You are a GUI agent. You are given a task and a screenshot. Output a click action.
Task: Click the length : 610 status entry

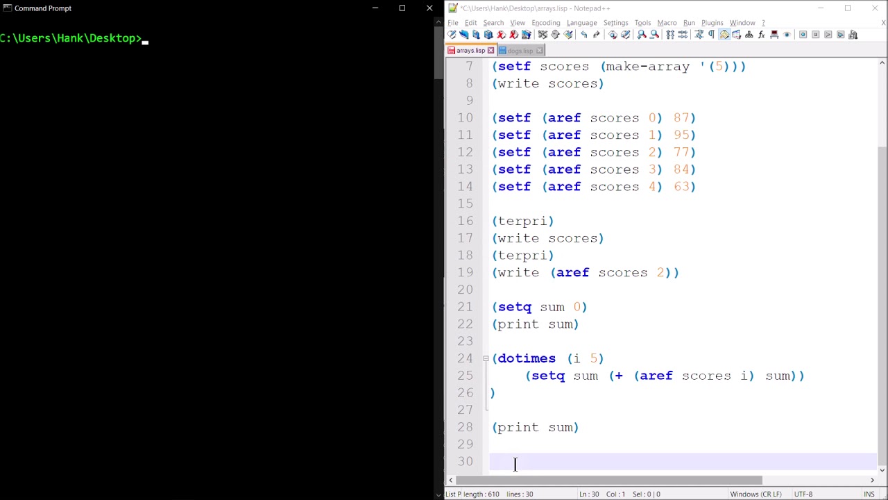pos(480,494)
